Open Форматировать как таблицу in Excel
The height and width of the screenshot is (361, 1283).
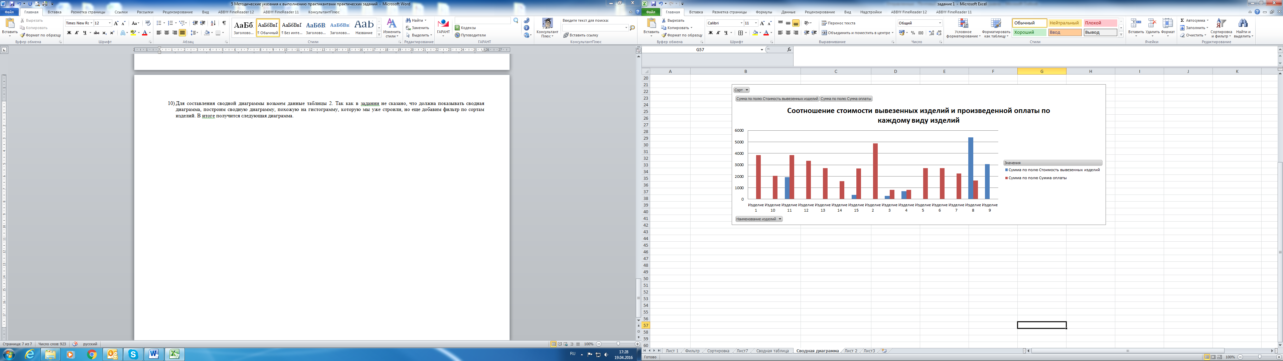pos(996,28)
